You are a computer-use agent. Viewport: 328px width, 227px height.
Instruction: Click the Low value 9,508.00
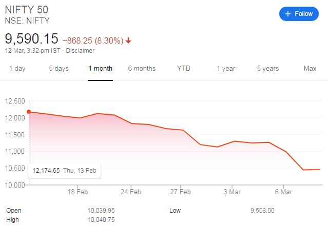pos(262,210)
